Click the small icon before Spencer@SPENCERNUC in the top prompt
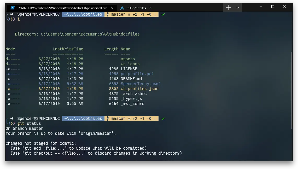This screenshot has width=298, height=169. (x=12, y=14)
